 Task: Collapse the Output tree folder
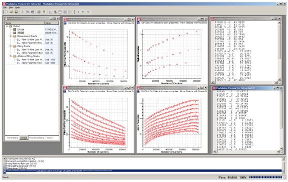click(7, 26)
